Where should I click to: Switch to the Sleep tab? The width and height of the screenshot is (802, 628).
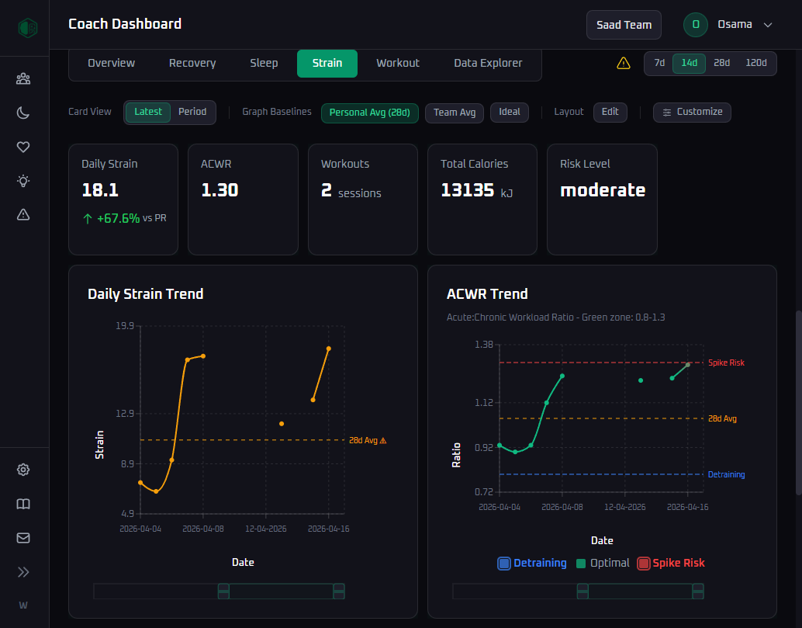tap(264, 64)
